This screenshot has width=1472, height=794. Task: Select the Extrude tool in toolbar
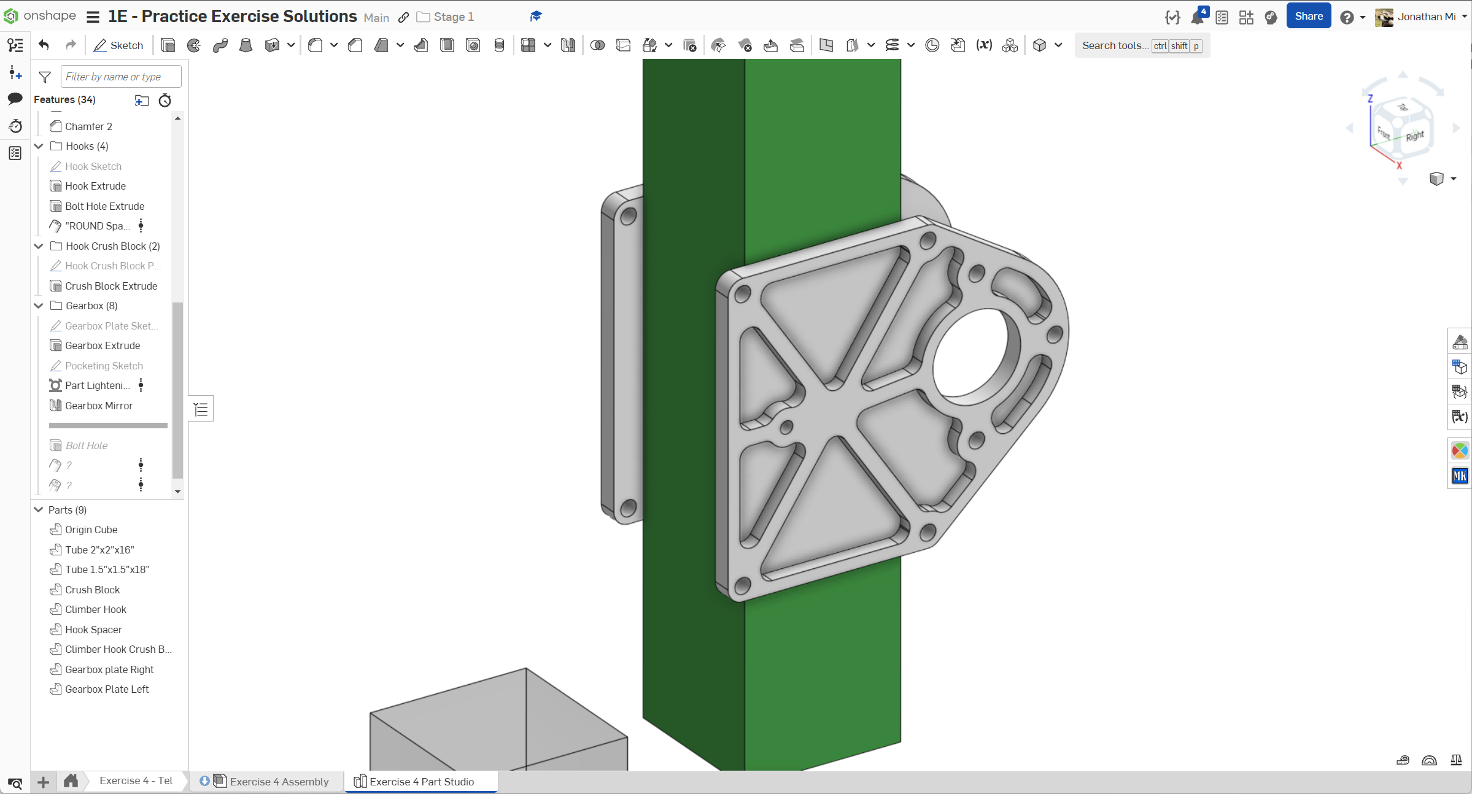point(168,45)
